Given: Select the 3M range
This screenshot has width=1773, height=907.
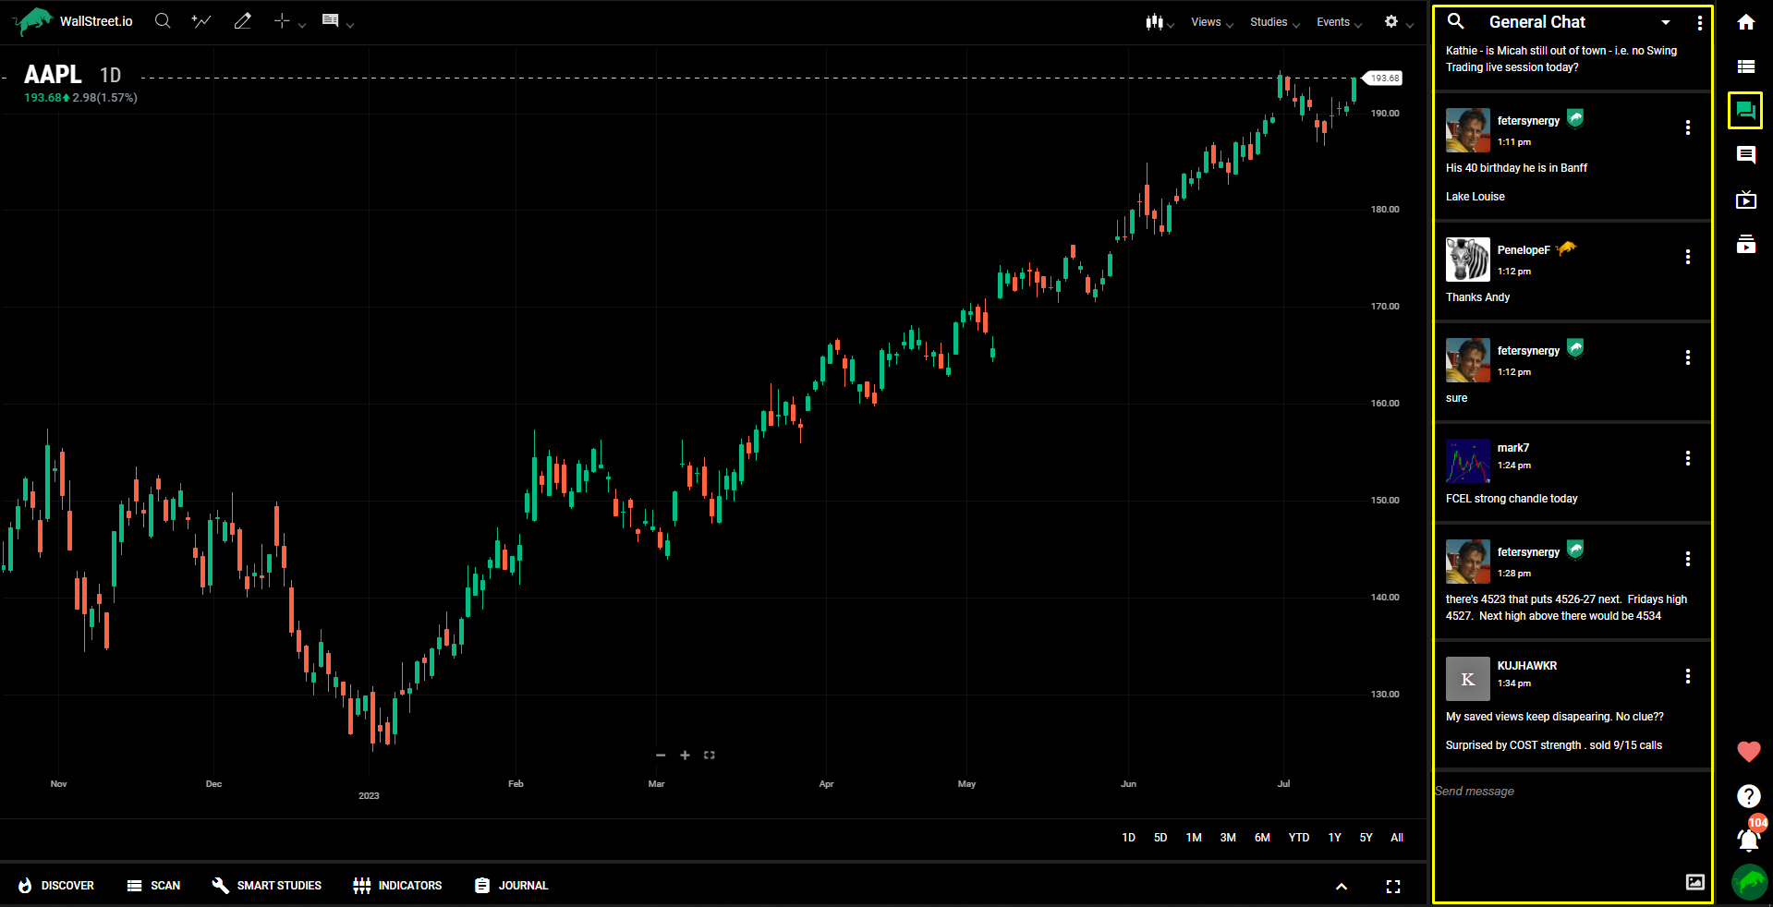Looking at the screenshot, I should (1228, 838).
